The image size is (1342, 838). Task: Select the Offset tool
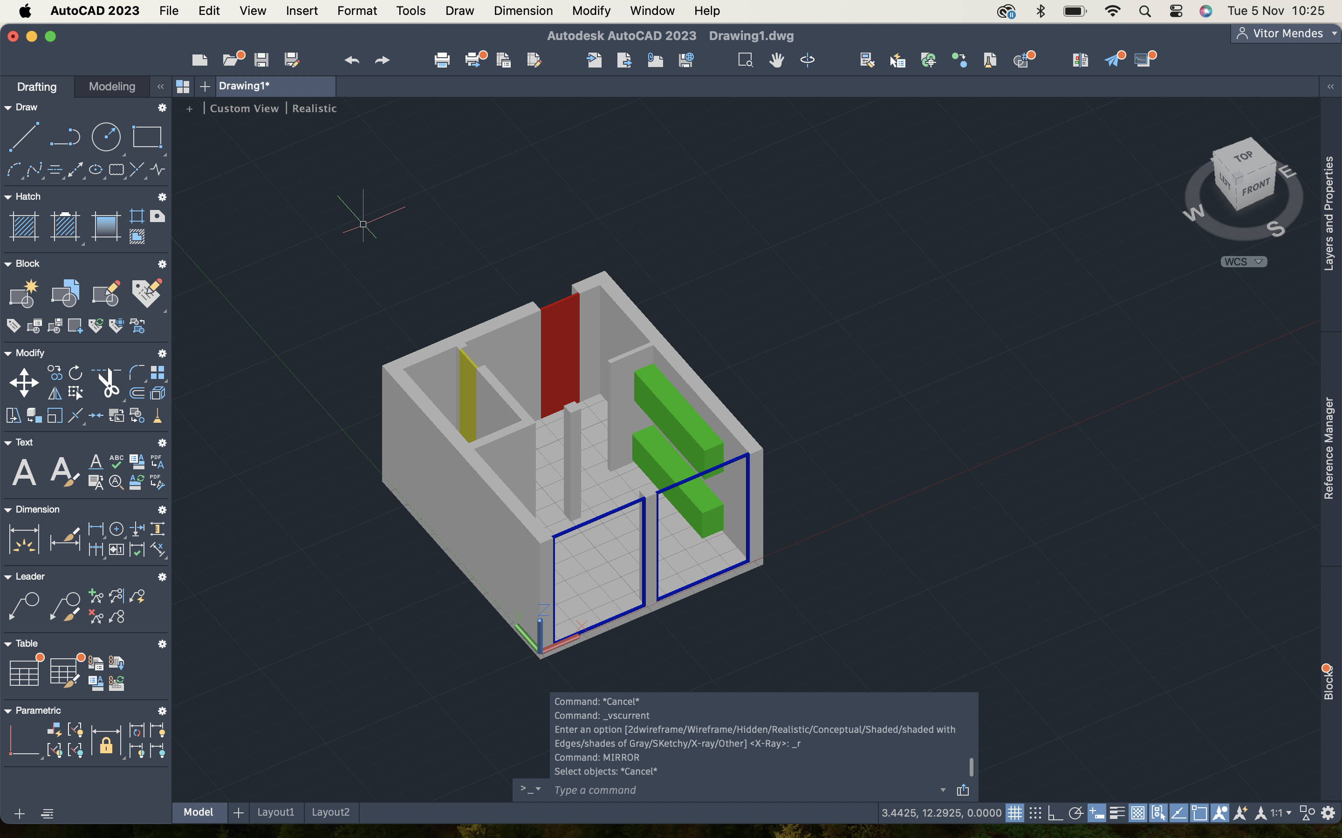point(137,393)
